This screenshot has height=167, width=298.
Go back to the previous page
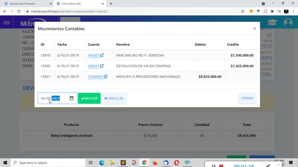(5, 11)
